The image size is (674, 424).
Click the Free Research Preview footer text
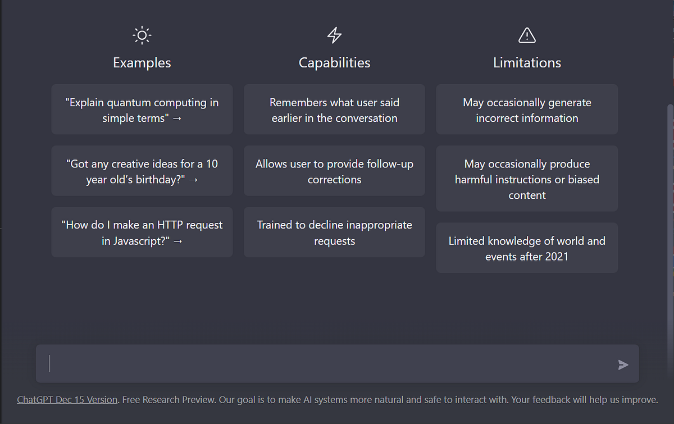pos(168,400)
